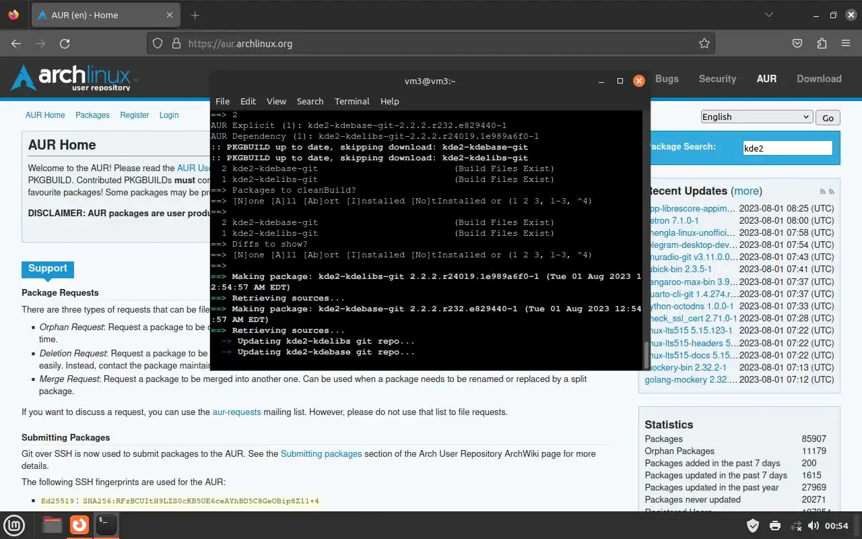Image resolution: width=862 pixels, height=539 pixels.
Task: Open the mockery-bin 2.32.2-1 package link
Action: coord(687,367)
